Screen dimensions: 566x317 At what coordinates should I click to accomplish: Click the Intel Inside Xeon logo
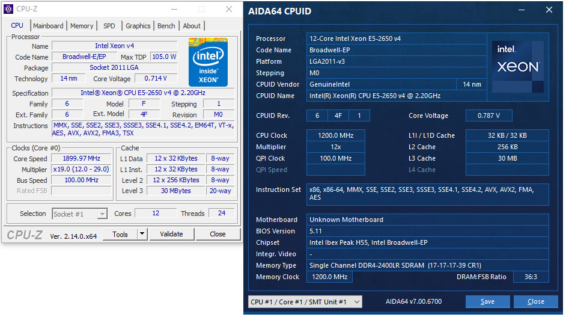208,61
